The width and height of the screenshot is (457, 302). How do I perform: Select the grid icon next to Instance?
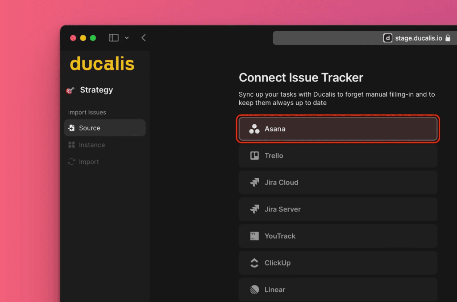tap(72, 145)
